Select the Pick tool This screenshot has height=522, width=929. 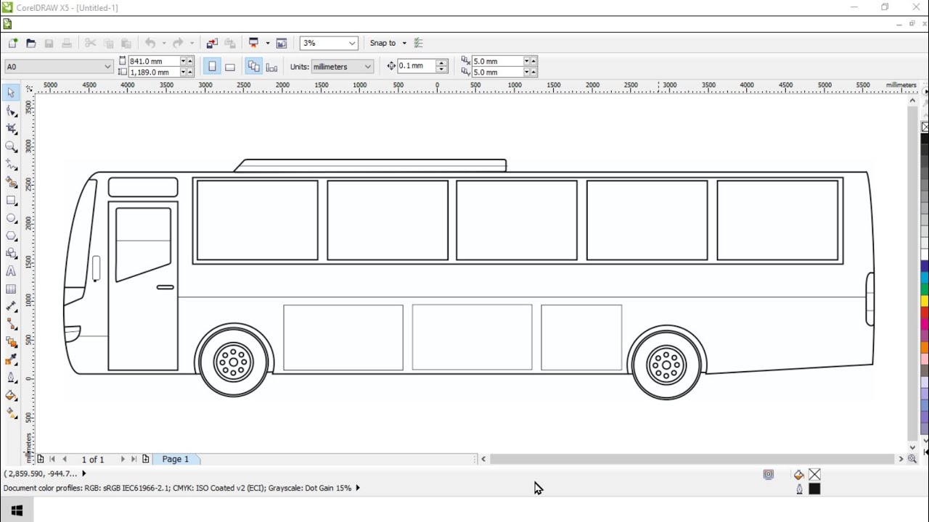[x=11, y=93]
